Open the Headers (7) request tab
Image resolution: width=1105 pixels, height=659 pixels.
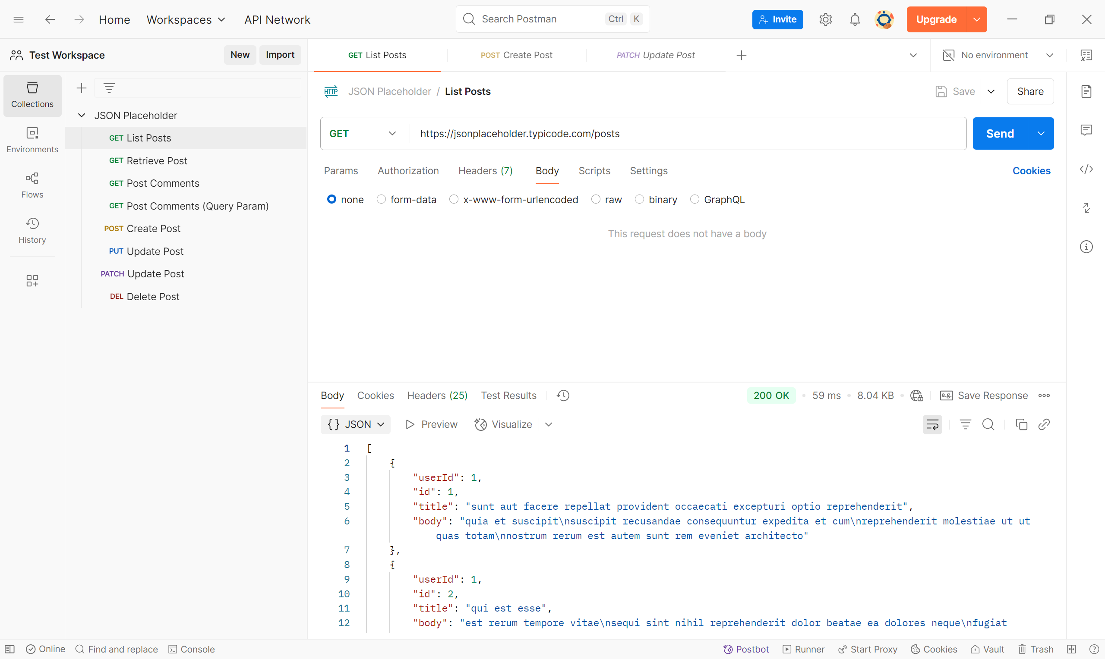coord(485,171)
